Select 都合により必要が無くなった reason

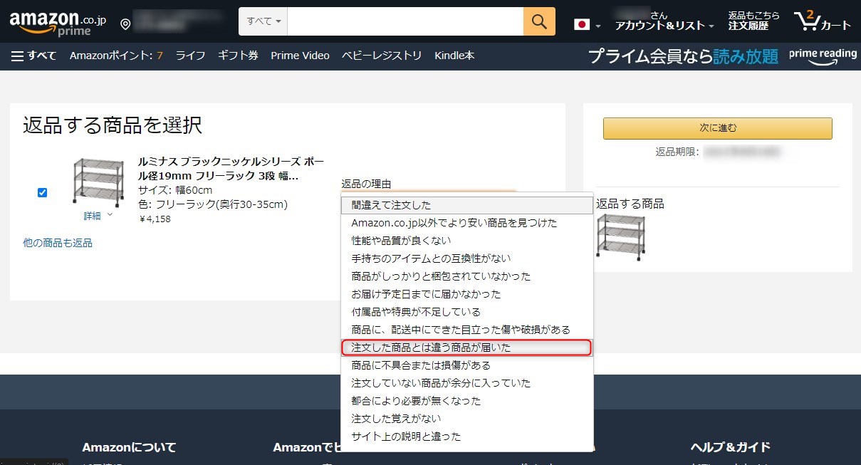pos(467,401)
